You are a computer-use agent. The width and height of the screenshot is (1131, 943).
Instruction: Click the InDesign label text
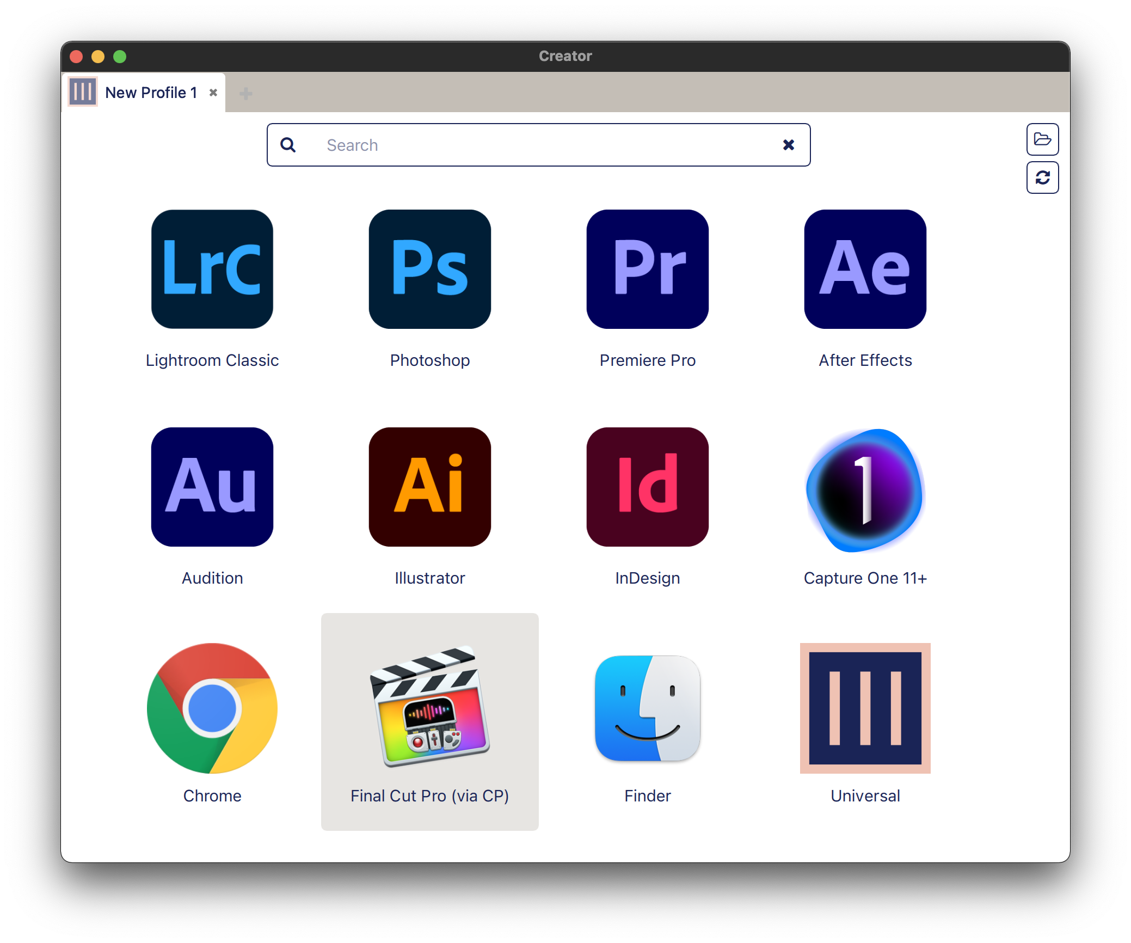[648, 578]
